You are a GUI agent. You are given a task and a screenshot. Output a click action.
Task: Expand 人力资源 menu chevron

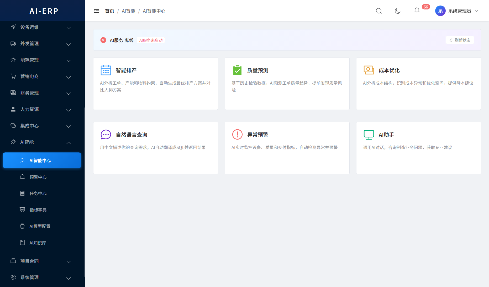tap(69, 110)
